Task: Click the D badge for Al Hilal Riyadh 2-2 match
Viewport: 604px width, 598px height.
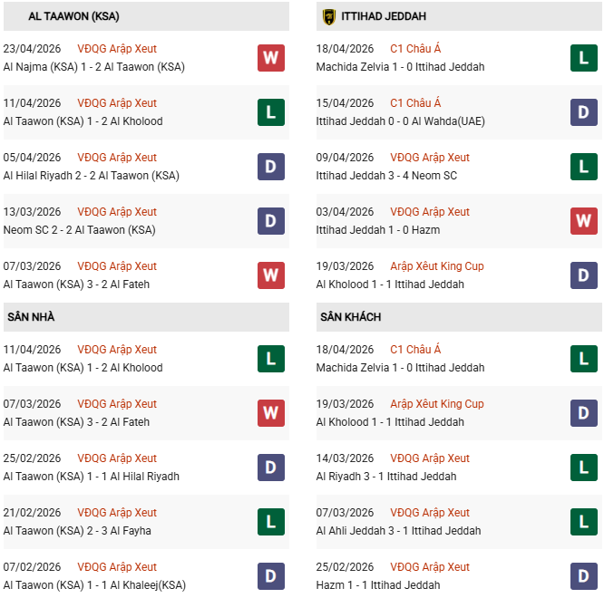Action: coord(271,167)
